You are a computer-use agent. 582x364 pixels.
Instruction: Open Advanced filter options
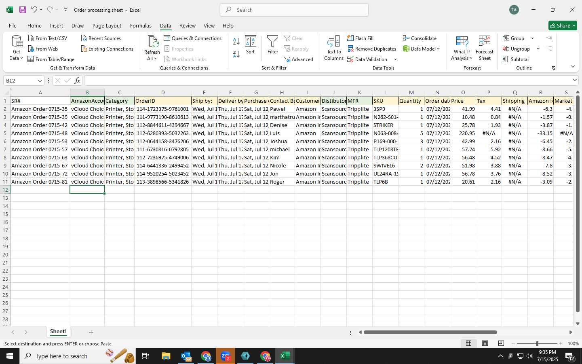[x=299, y=59]
